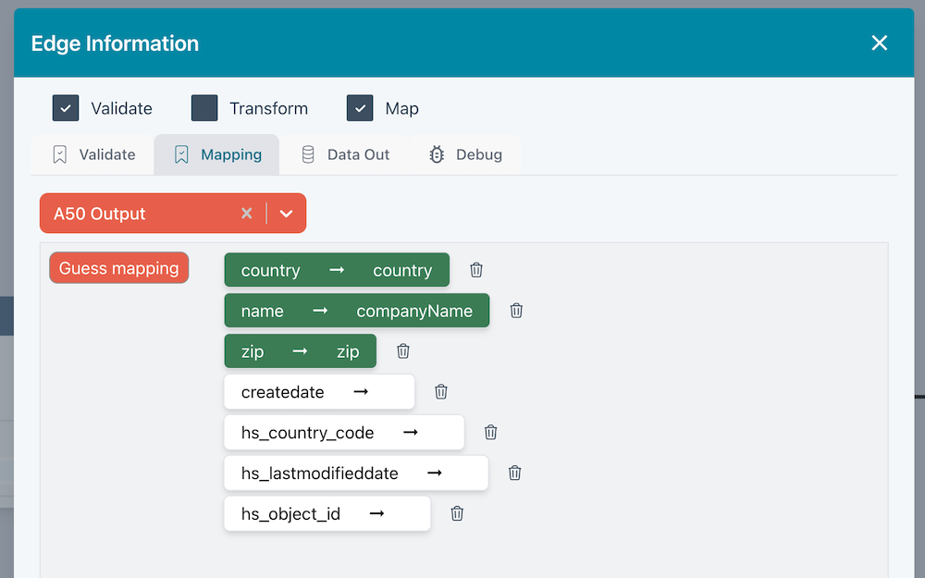925x578 pixels.
Task: Remove the name → companyName mapping via trash icon
Action: 516,311
